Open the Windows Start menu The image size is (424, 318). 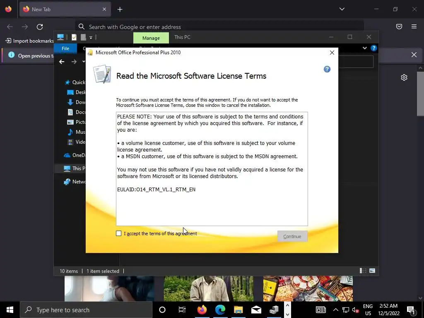tap(10, 310)
